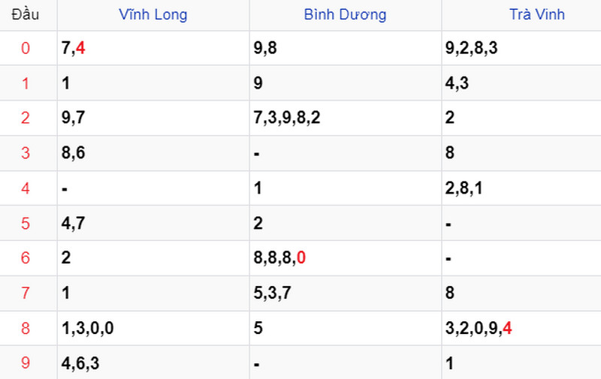The height and width of the screenshot is (379, 601).
Task: Click Bình Dương cell showing 7,3,9,8,2
Action: coord(346,118)
